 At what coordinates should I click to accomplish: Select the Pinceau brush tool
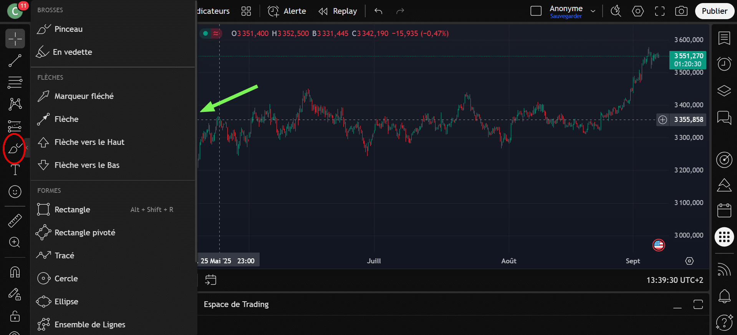pyautogui.click(x=68, y=29)
